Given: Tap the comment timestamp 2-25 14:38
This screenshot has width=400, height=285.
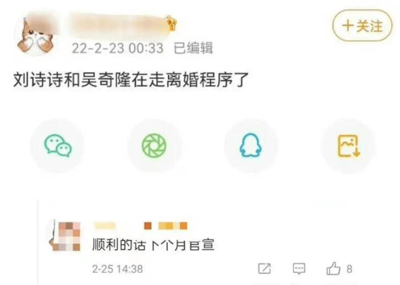Looking at the screenshot, I should 117,269.
